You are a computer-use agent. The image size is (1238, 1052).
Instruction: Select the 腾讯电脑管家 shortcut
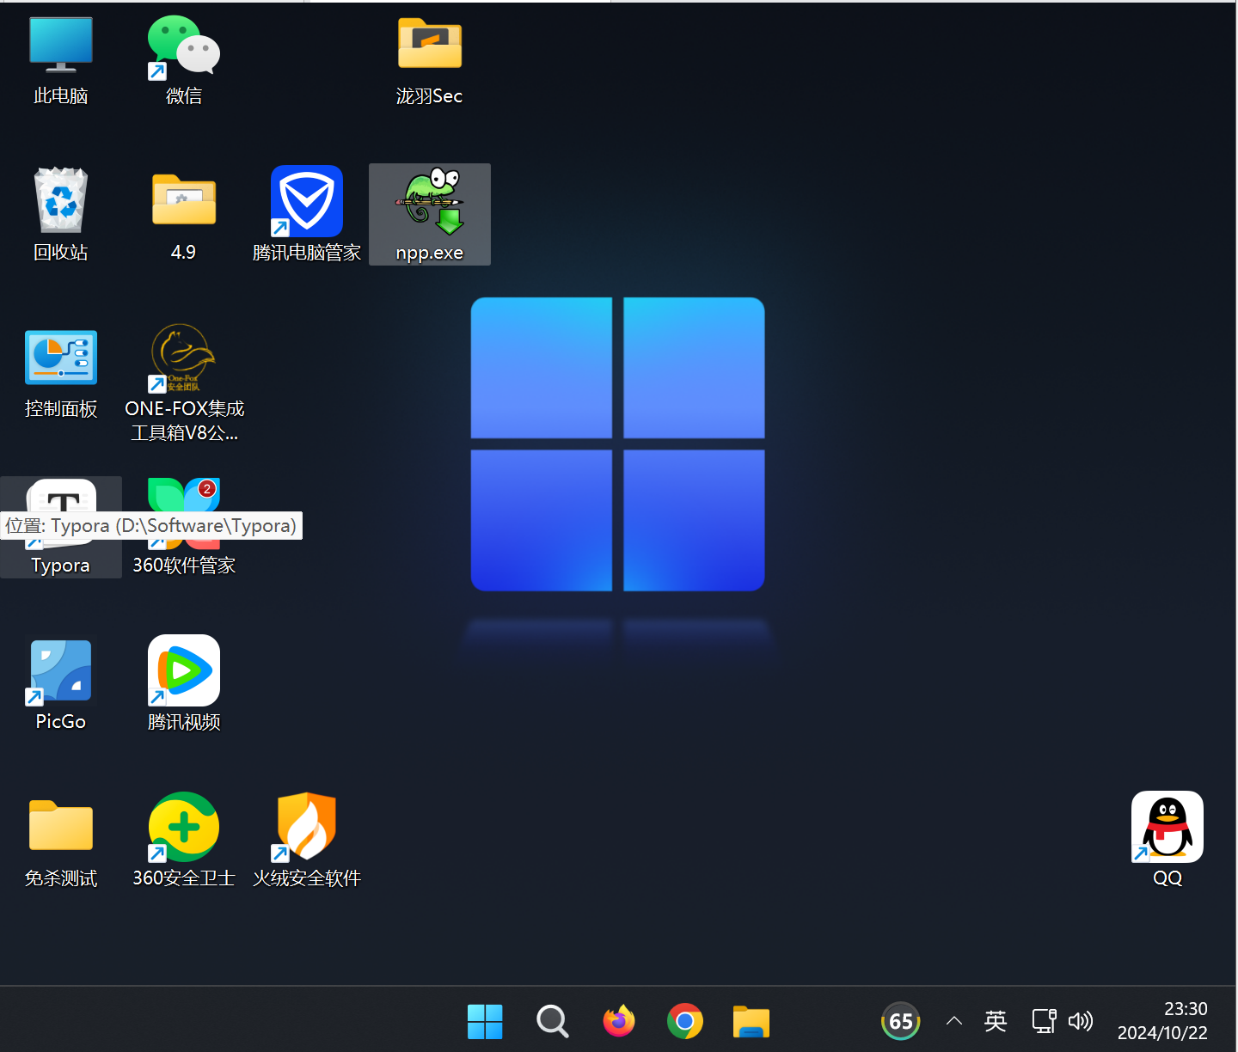pyautogui.click(x=306, y=201)
